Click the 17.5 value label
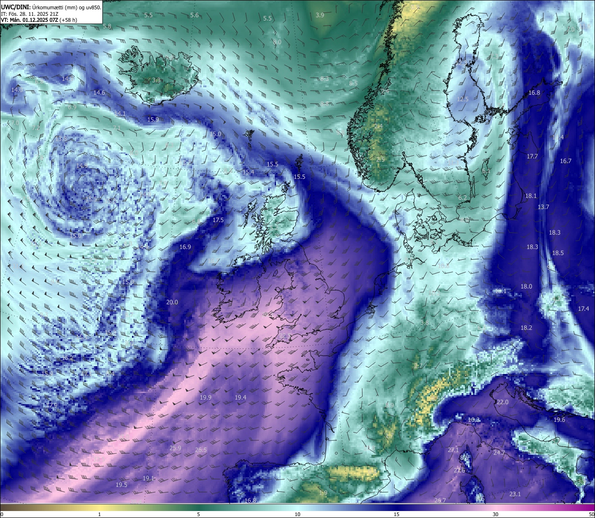This screenshot has height=518, width=595. click(x=218, y=220)
